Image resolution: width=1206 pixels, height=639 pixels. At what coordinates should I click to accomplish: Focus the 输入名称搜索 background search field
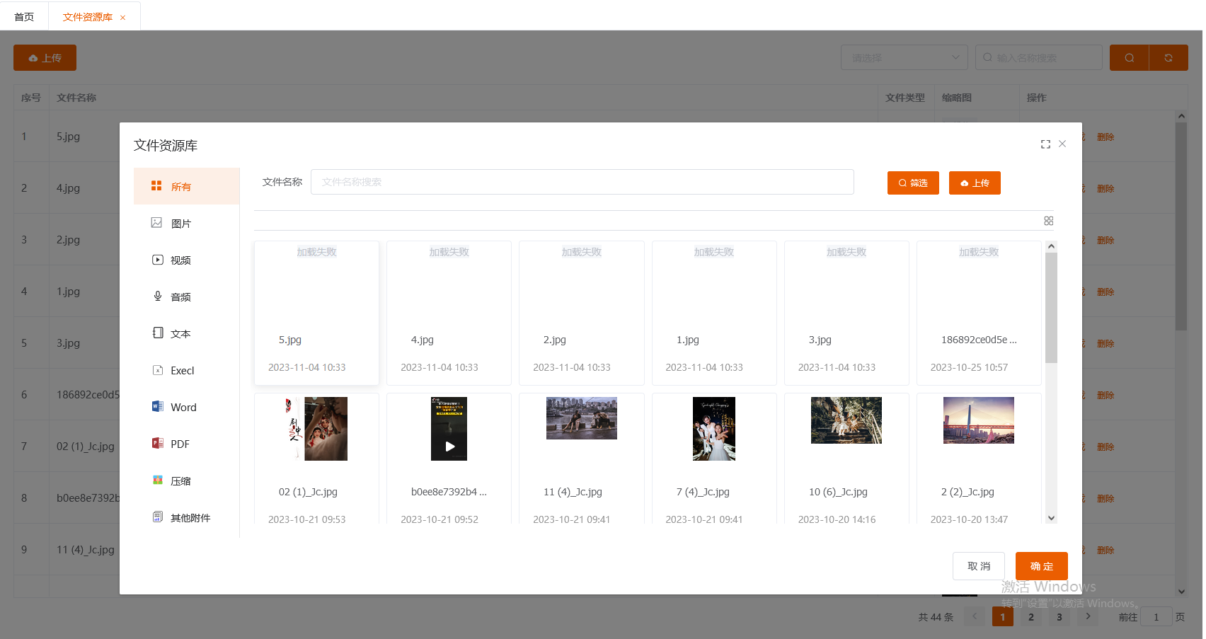click(1039, 57)
